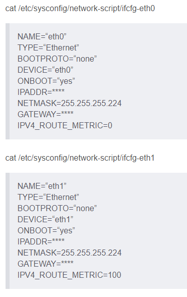Click the IPADDR line in eth0 block
This screenshot has height=297, width=187.
[x=41, y=92]
